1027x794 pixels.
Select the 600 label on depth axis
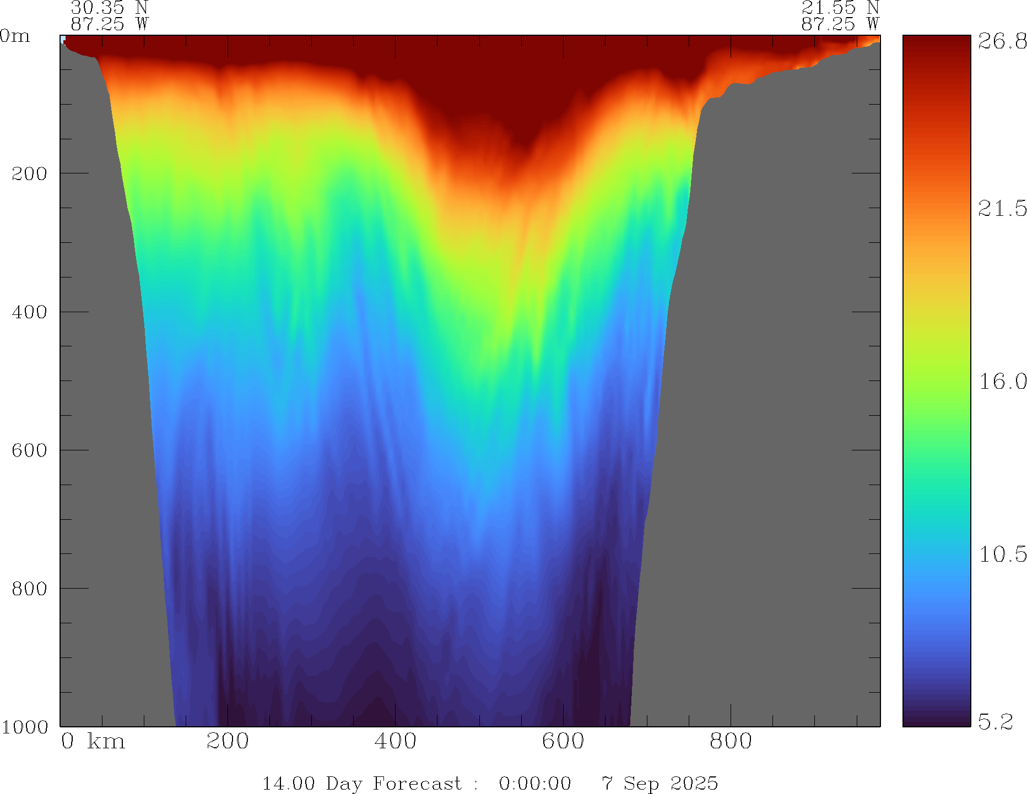[x=29, y=450]
